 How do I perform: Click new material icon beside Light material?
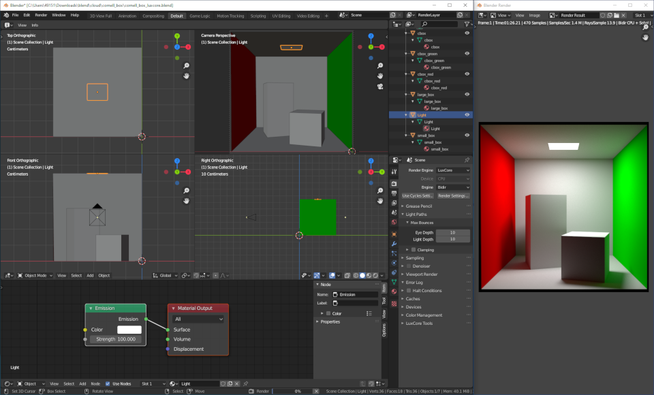(x=230, y=383)
